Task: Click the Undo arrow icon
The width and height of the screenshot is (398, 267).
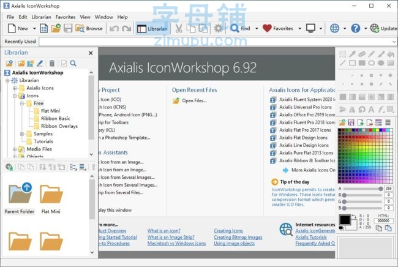Action: pos(114,28)
